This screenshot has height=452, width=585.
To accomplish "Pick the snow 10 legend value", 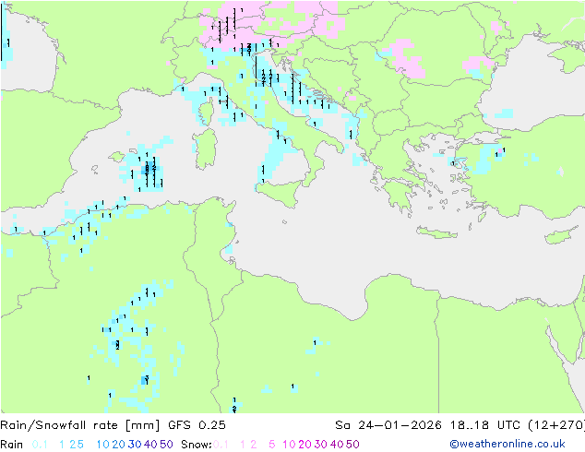I will point(289,445).
